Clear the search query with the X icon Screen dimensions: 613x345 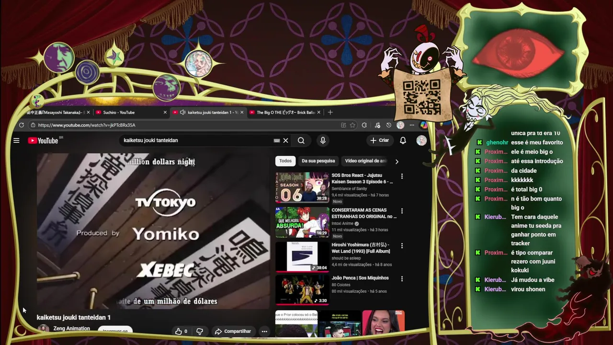tap(285, 140)
